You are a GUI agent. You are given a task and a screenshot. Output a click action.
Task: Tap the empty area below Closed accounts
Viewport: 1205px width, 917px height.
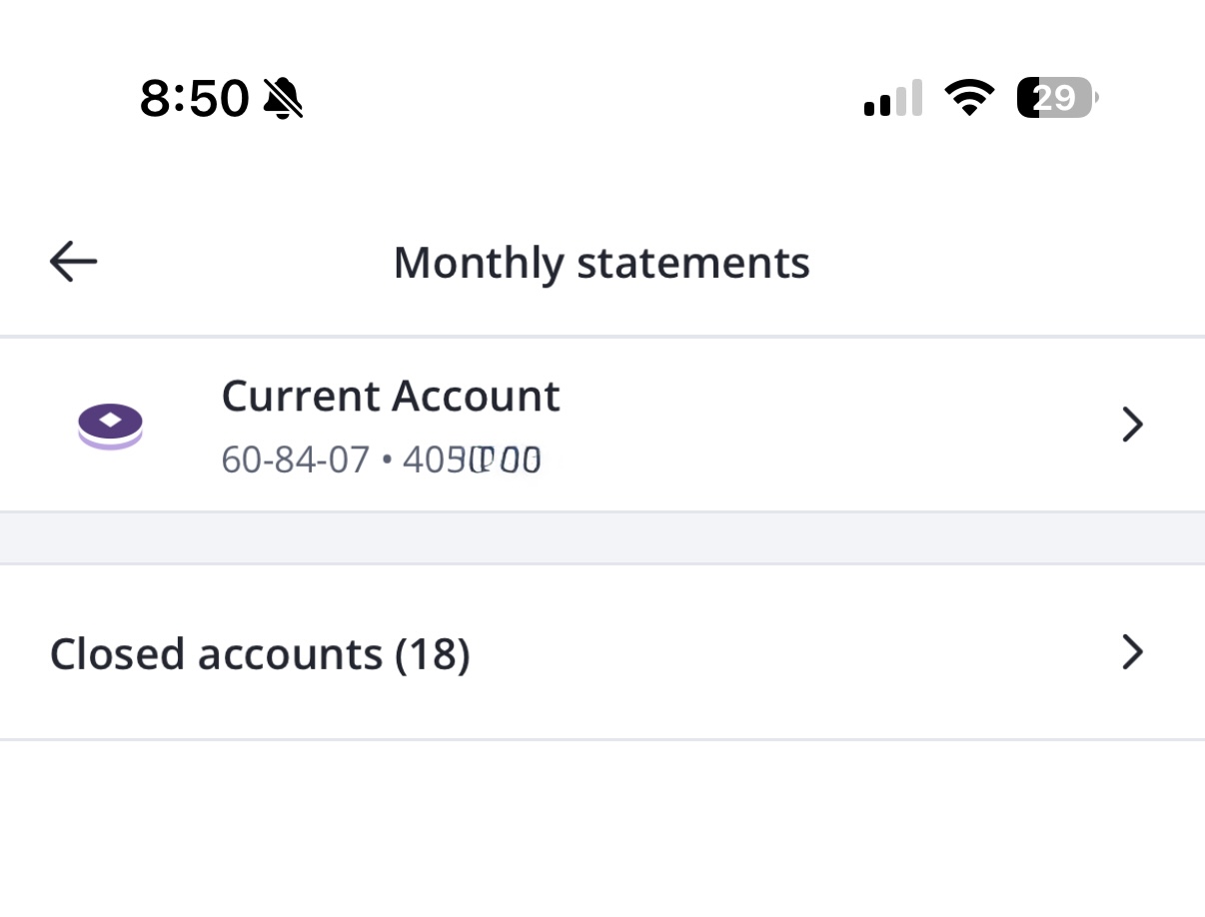point(602,829)
